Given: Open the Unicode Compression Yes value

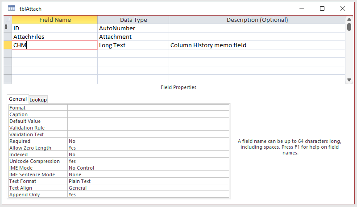Looking at the screenshot, I should pos(148,161).
